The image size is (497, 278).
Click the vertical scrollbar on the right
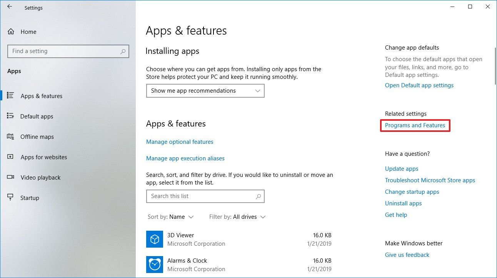(495, 65)
